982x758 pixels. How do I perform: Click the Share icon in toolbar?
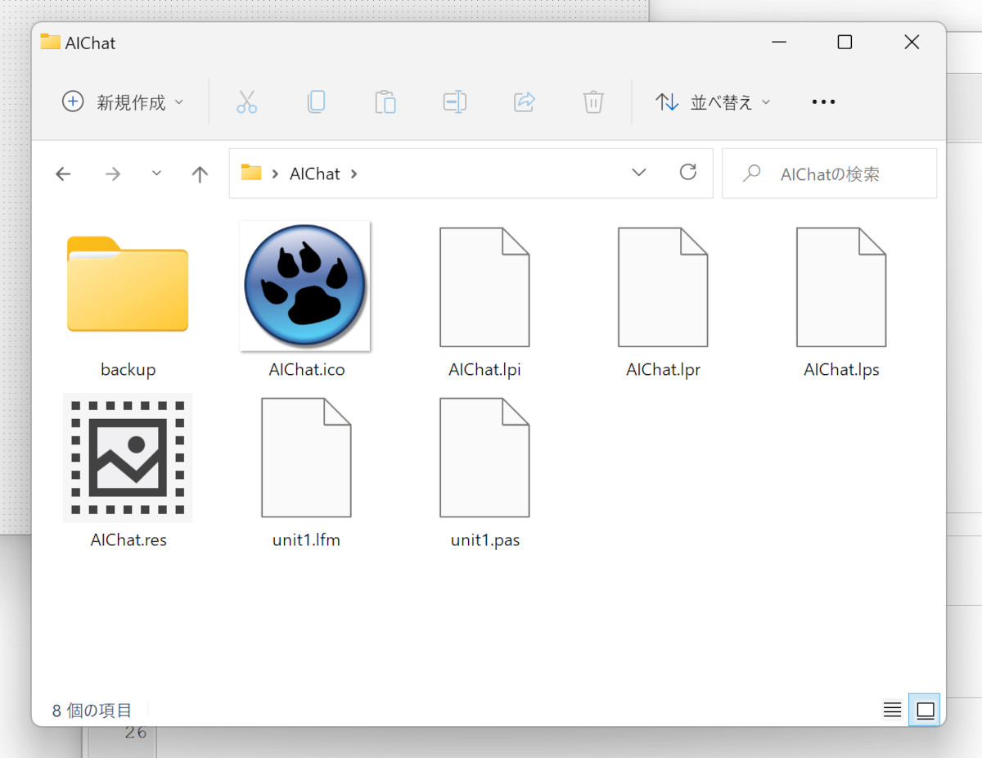[525, 102]
